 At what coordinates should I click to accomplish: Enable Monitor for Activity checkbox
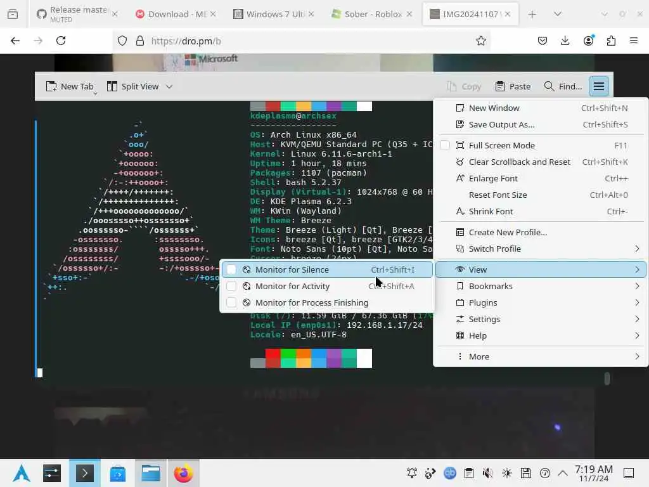pyautogui.click(x=231, y=286)
